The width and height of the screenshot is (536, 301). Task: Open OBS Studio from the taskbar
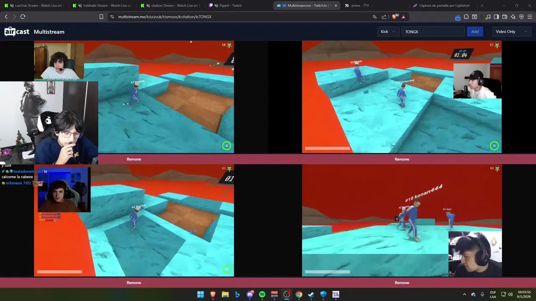286,294
